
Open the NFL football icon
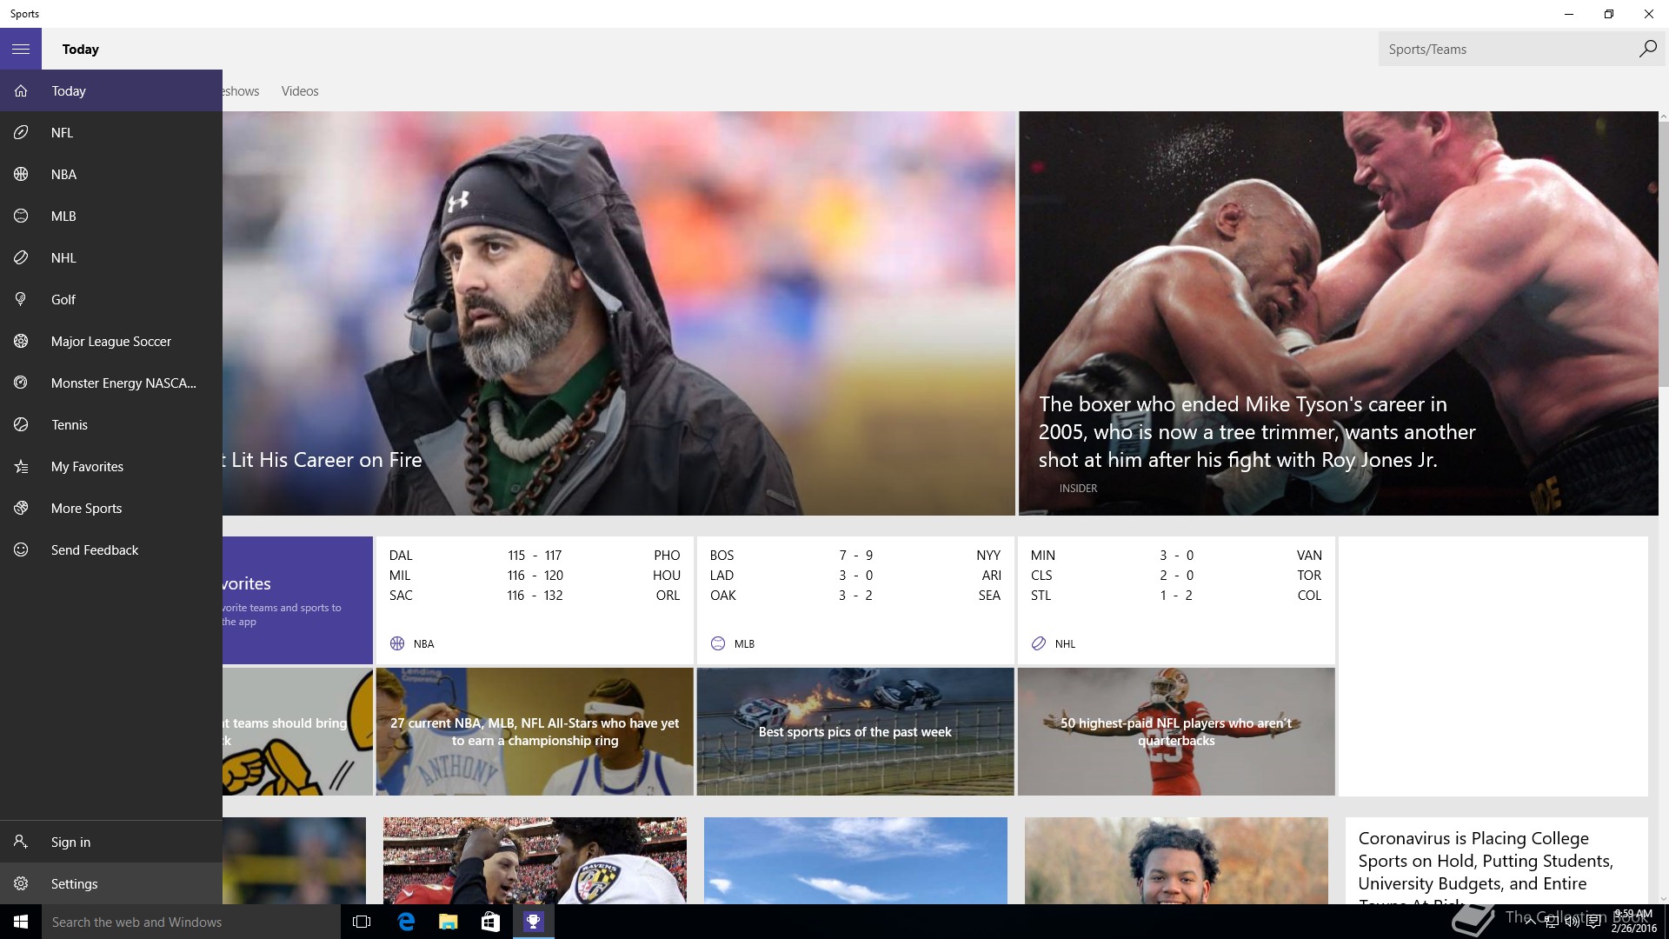(x=21, y=133)
